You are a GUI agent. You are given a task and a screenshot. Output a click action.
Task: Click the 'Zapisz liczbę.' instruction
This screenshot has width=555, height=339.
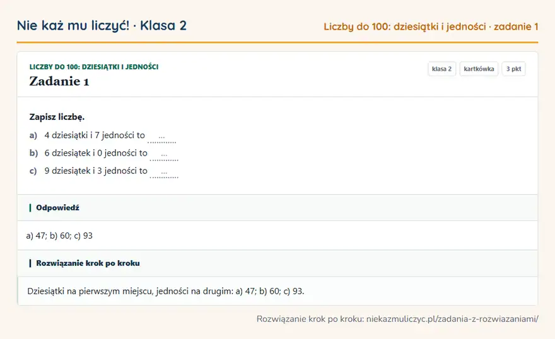coord(57,117)
